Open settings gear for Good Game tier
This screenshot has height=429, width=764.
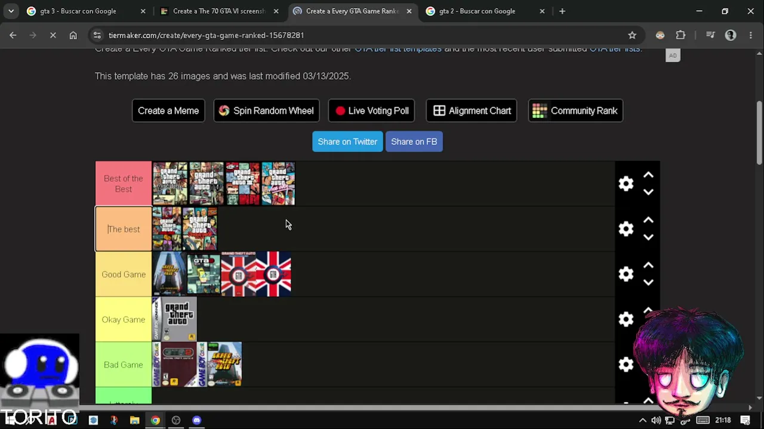pyautogui.click(x=626, y=274)
